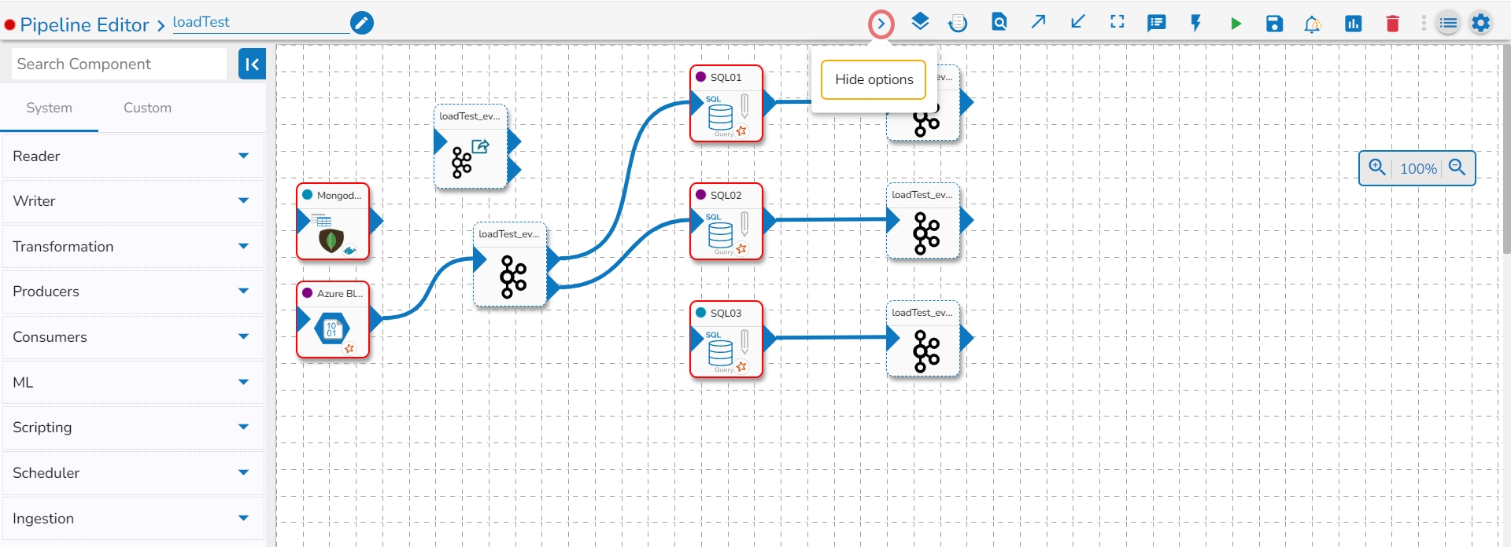Viewport: 1511px width, 547px height.
Task: Select the SQL02 component node
Action: click(x=726, y=222)
